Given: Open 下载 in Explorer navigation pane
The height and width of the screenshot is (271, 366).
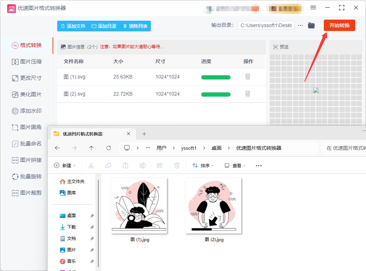Looking at the screenshot, I should (x=71, y=227).
